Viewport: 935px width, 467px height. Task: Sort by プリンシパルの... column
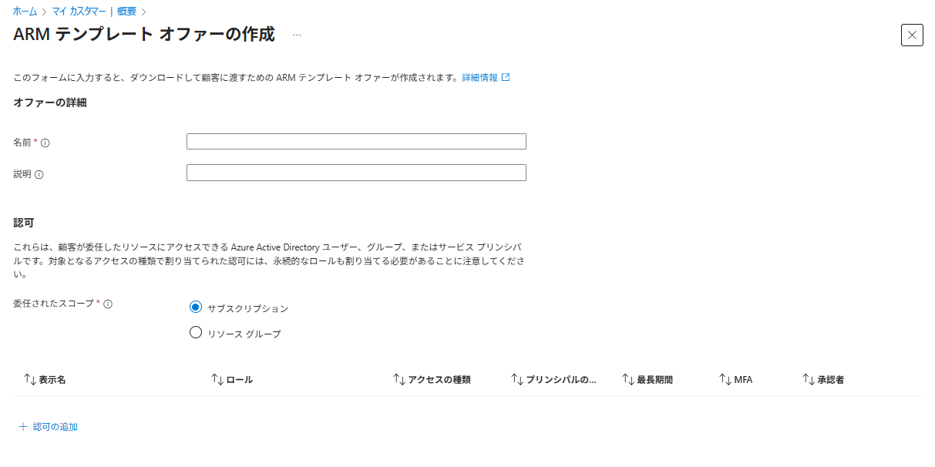pos(553,380)
